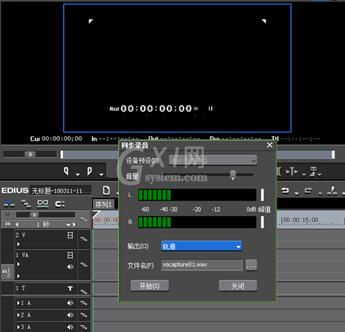Click the vocapture01.wav filename field
The height and width of the screenshot is (332, 345).
click(x=202, y=265)
